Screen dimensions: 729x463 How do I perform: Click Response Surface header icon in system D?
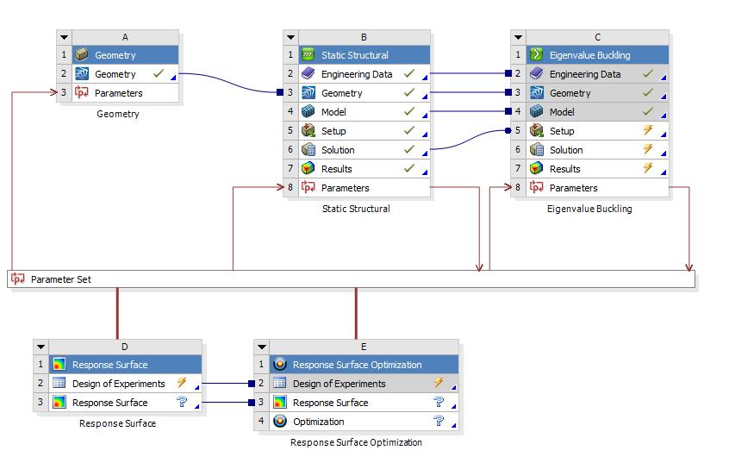(x=59, y=365)
